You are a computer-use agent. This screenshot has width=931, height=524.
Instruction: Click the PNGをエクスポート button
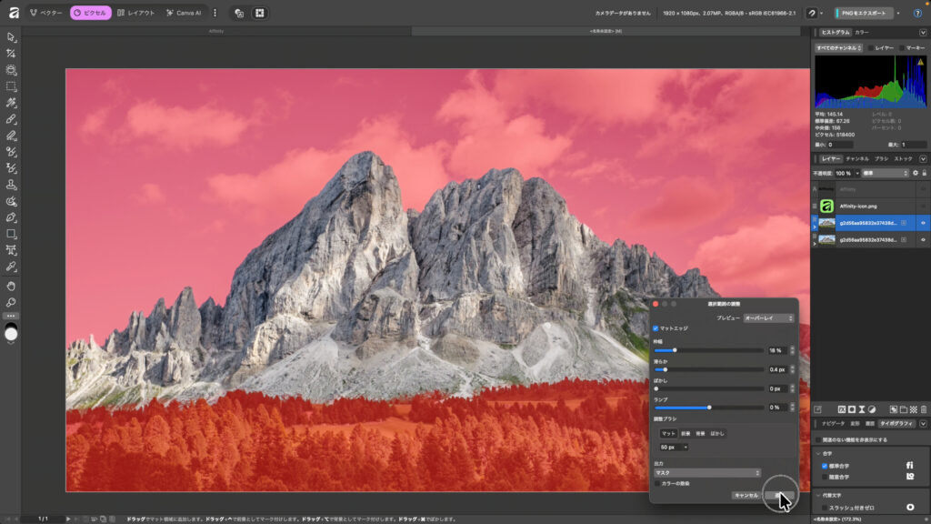click(863, 13)
